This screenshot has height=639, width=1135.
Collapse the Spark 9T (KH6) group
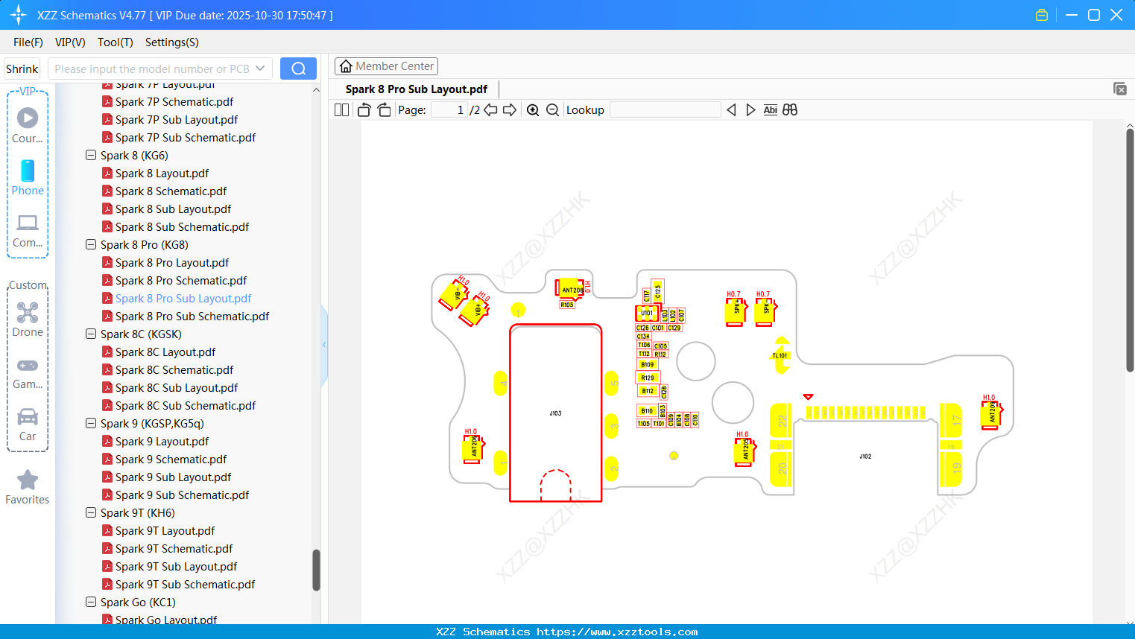click(x=90, y=512)
